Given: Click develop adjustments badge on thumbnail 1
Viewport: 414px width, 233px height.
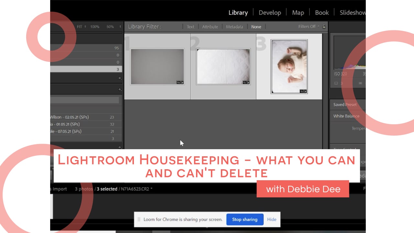Looking at the screenshot, I should 182,83.
